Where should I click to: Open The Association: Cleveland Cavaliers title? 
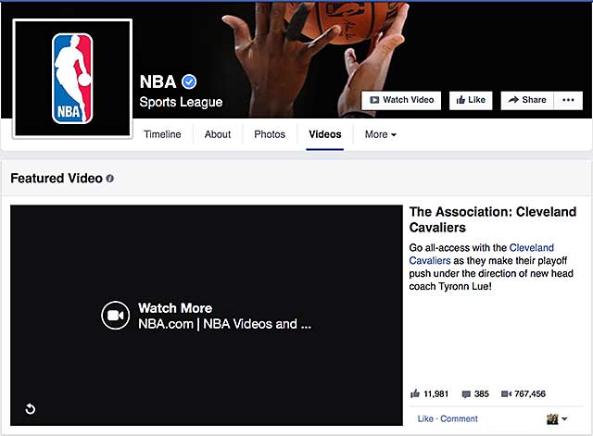pos(493,219)
